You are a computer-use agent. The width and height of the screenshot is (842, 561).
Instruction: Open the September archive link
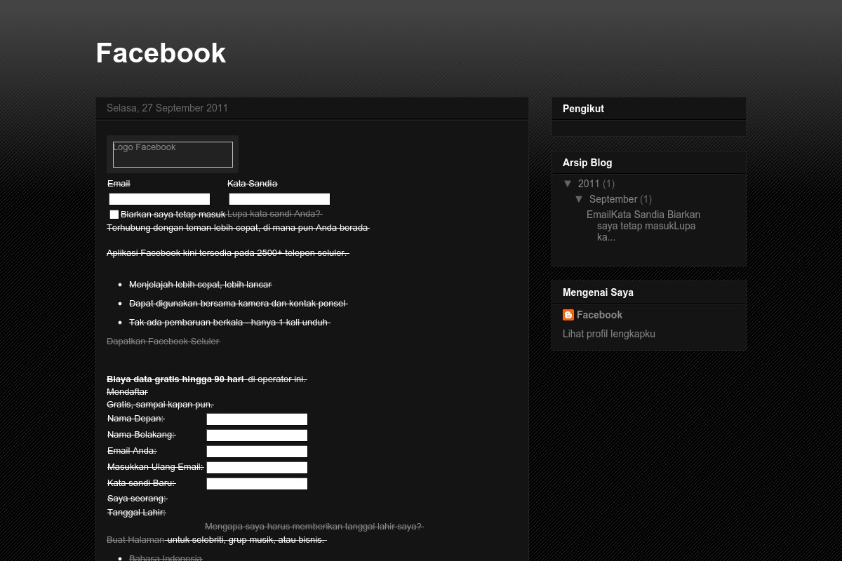coord(613,199)
